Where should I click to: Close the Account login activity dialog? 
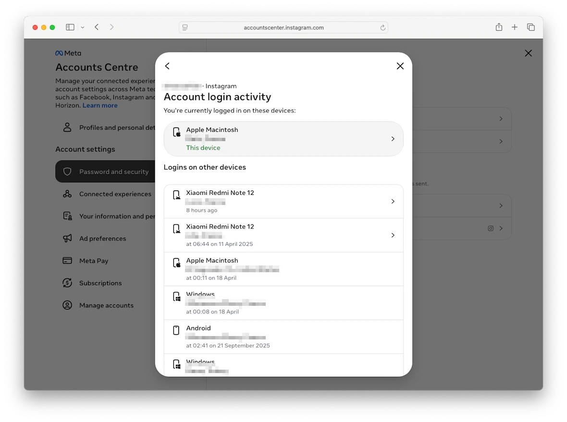[x=400, y=66]
